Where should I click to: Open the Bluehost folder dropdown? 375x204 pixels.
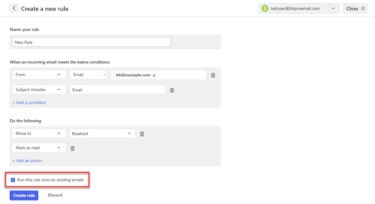pyautogui.click(x=103, y=133)
